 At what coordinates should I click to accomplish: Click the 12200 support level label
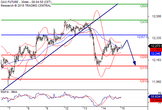coord(144,57)
